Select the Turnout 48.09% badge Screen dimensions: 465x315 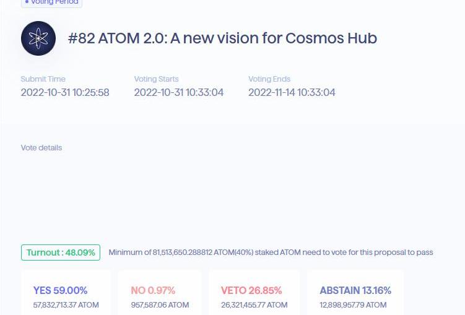tap(61, 252)
